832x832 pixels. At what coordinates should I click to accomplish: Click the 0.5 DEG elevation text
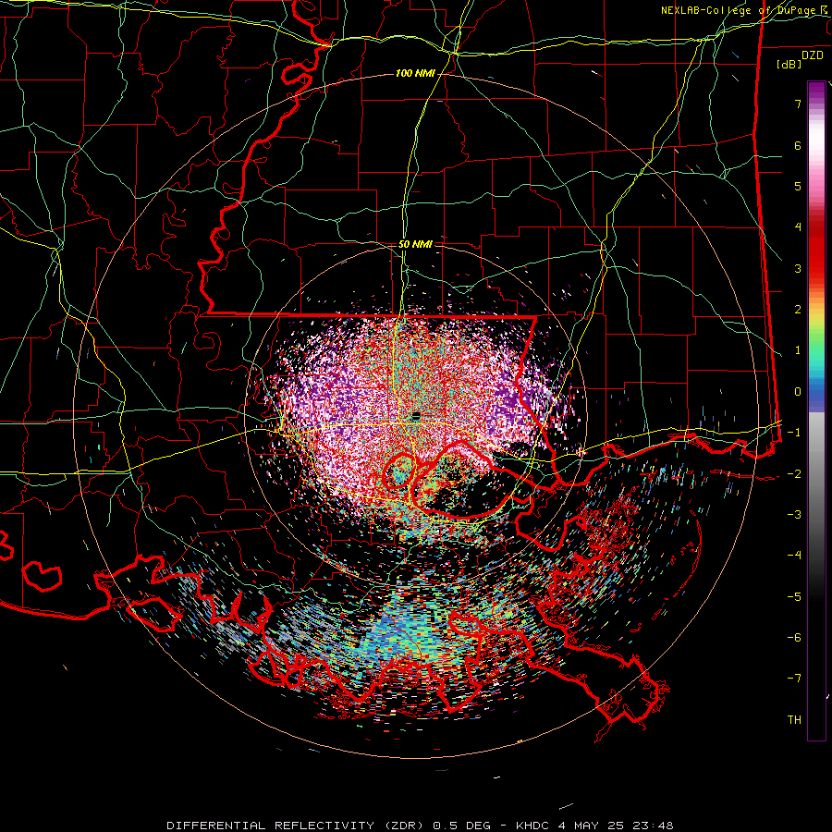461,826
